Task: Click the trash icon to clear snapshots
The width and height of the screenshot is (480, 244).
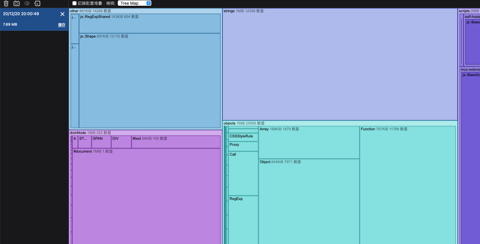Action: [6, 3]
